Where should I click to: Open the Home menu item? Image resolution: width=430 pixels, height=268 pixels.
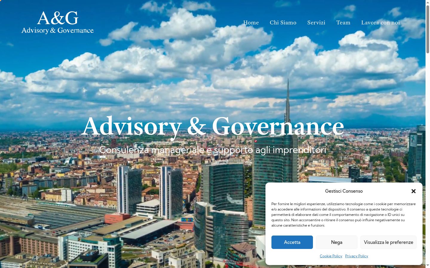(x=251, y=23)
